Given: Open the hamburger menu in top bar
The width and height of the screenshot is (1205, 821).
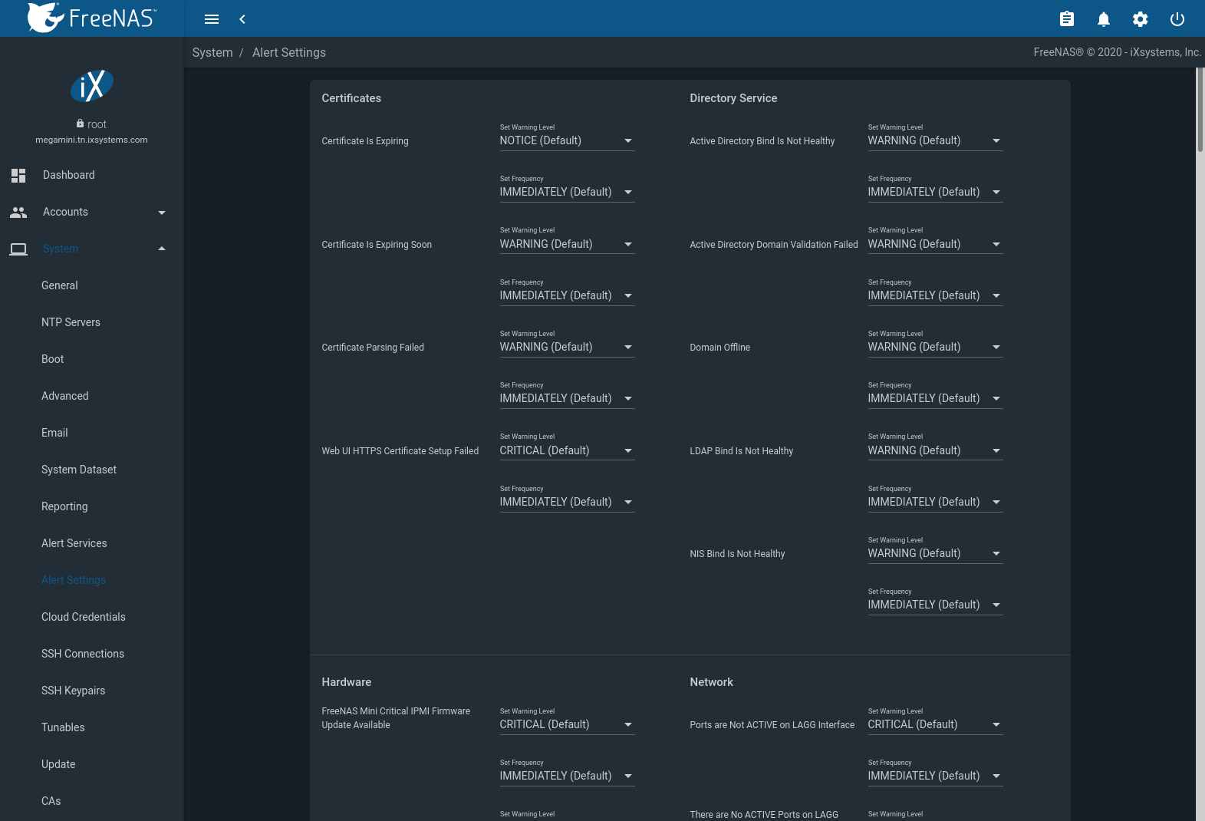Looking at the screenshot, I should pos(212,19).
